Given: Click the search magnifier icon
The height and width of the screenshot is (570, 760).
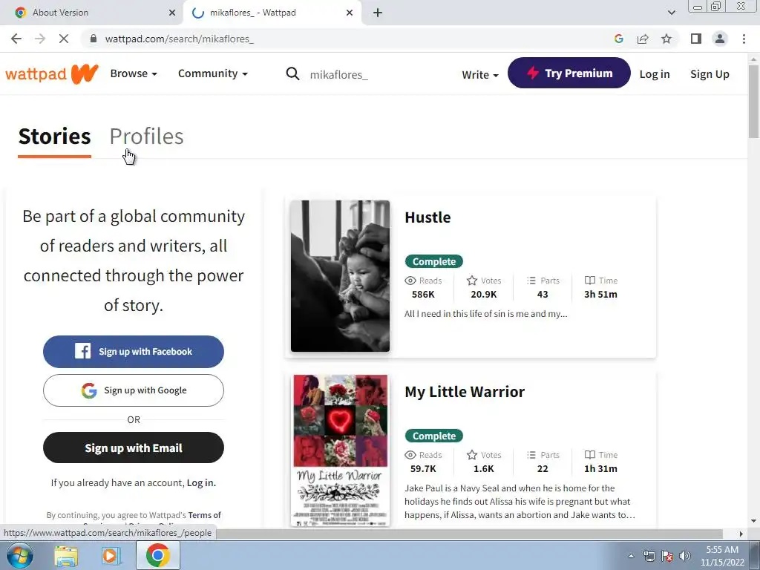Looking at the screenshot, I should (292, 74).
